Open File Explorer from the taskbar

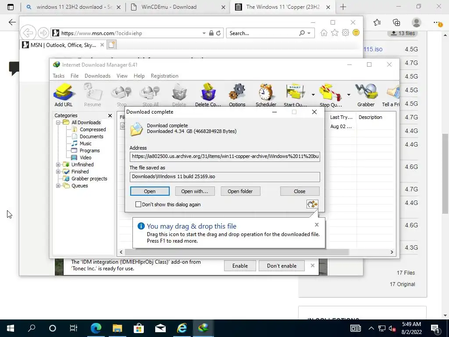117,328
